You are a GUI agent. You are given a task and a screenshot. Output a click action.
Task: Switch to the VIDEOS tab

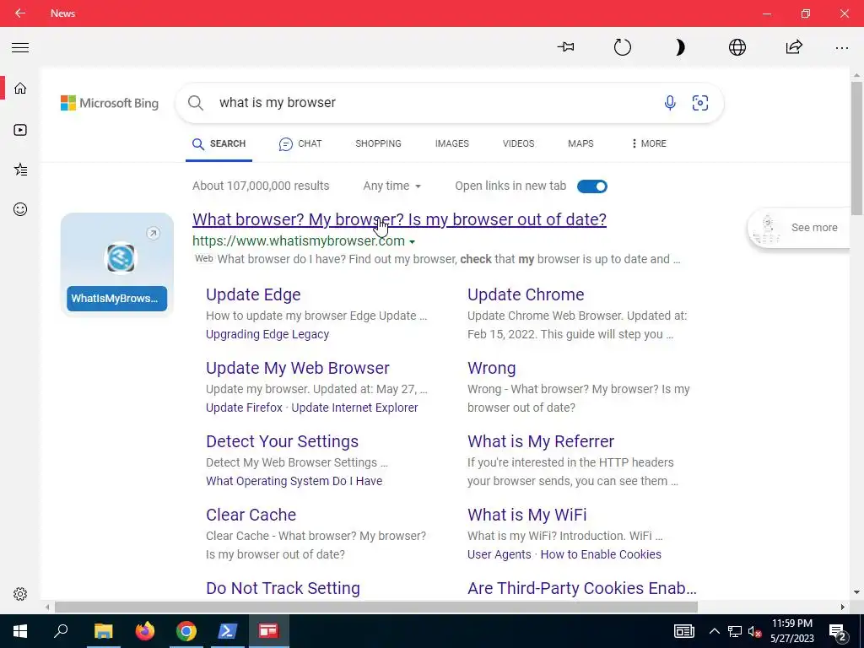[519, 143]
